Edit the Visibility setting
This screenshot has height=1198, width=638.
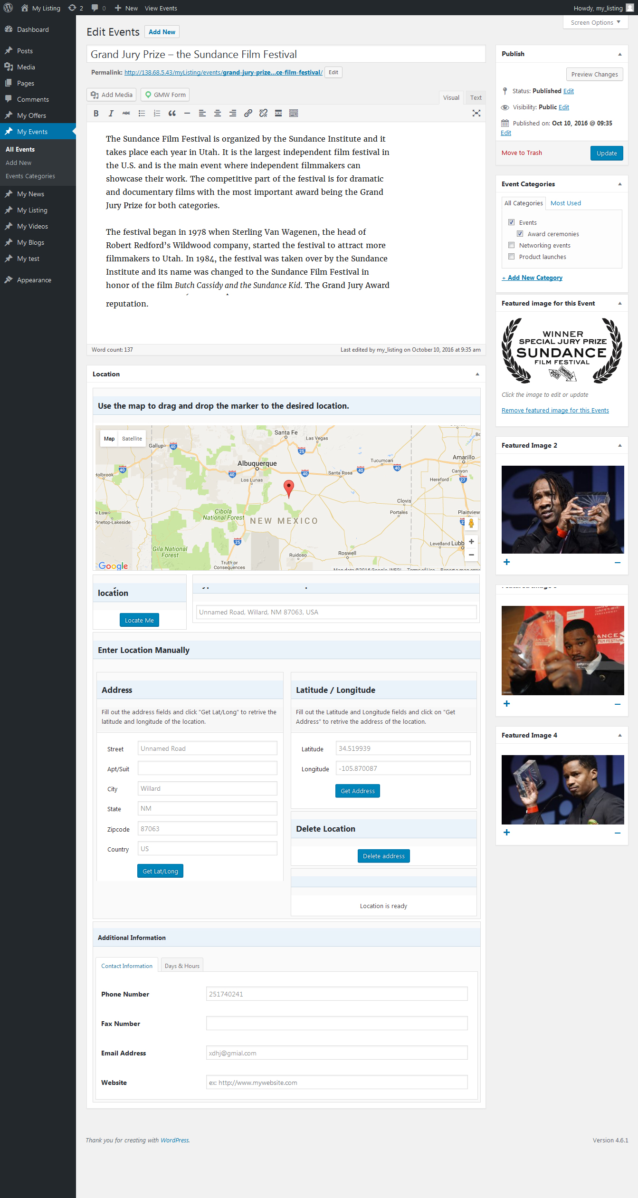pos(564,107)
